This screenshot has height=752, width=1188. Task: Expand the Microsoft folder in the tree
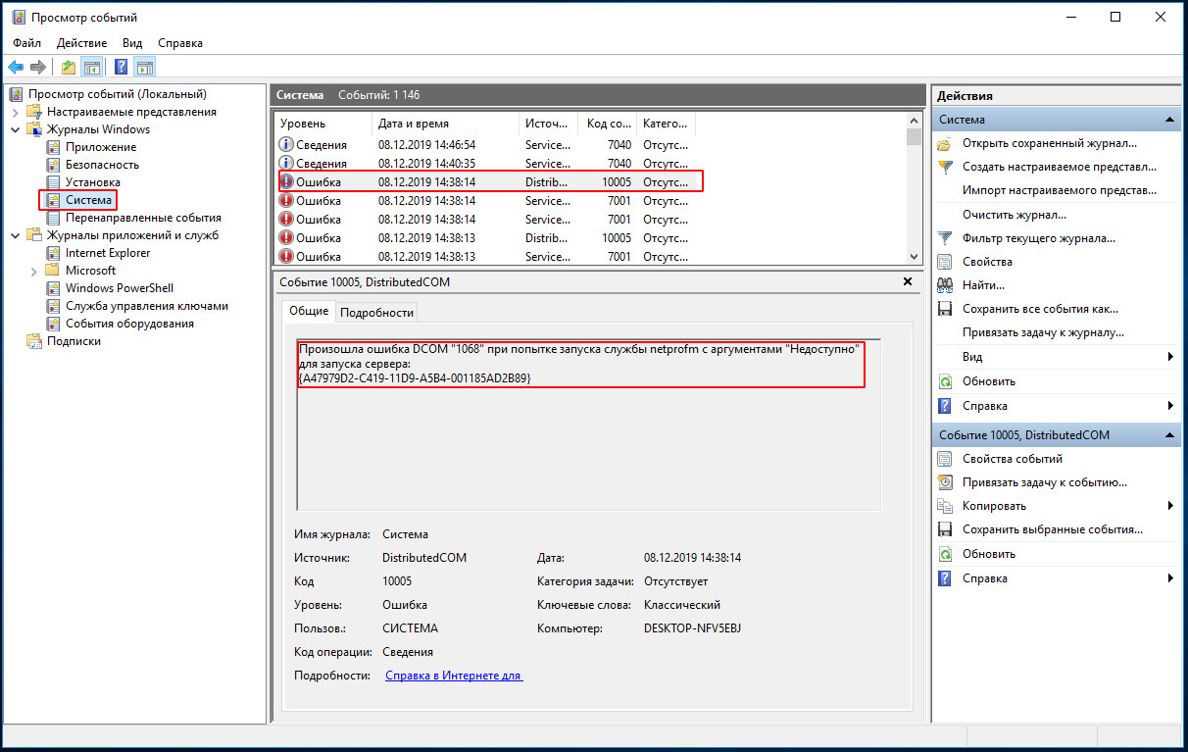pyautogui.click(x=34, y=271)
